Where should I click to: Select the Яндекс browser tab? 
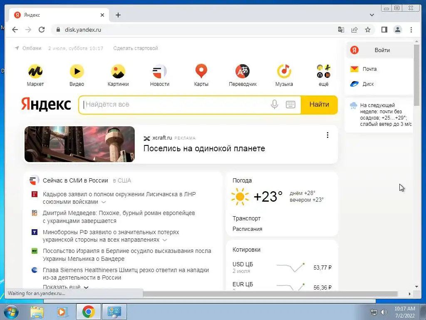pos(59,15)
